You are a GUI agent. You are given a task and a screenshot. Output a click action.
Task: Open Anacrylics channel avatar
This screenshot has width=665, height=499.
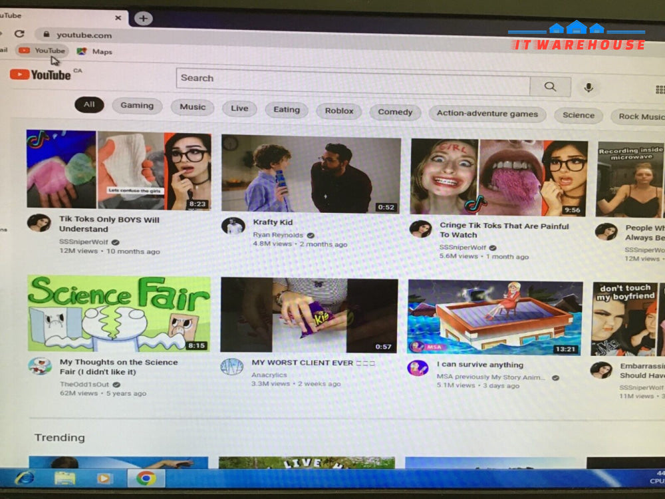coord(232,367)
